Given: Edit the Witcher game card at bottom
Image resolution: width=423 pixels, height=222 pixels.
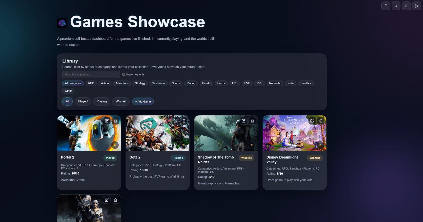Looking at the screenshot, I should [x=107, y=200].
